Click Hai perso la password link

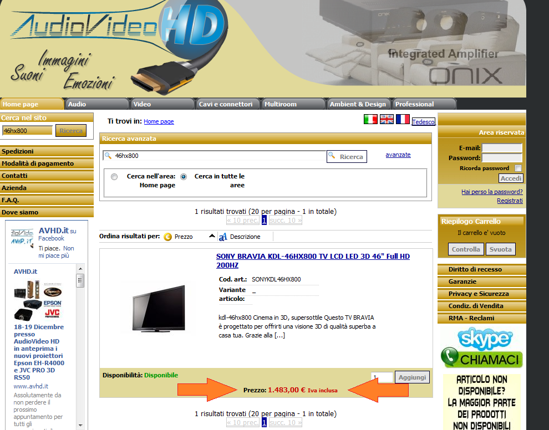(x=492, y=192)
